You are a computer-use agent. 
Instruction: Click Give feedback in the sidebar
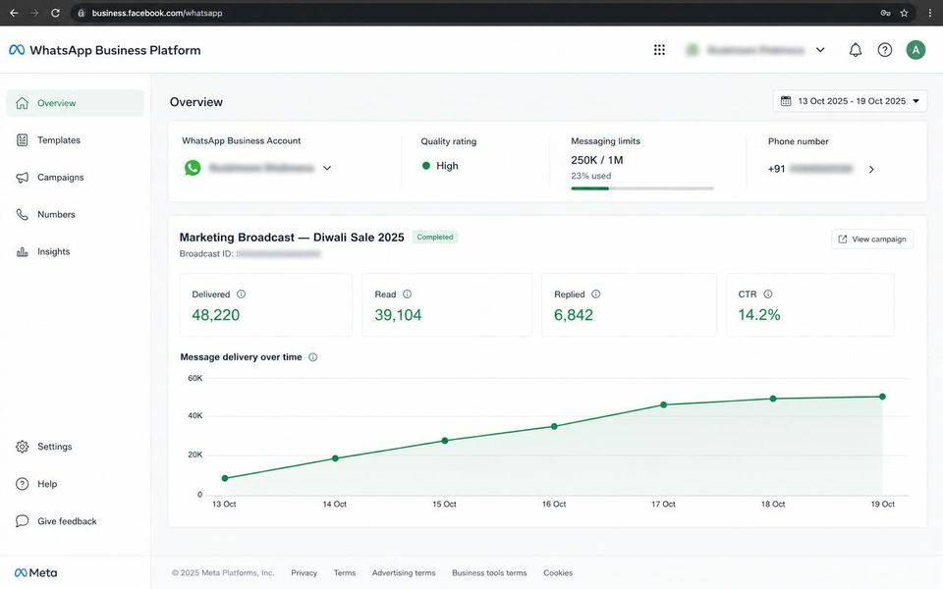pos(76,521)
